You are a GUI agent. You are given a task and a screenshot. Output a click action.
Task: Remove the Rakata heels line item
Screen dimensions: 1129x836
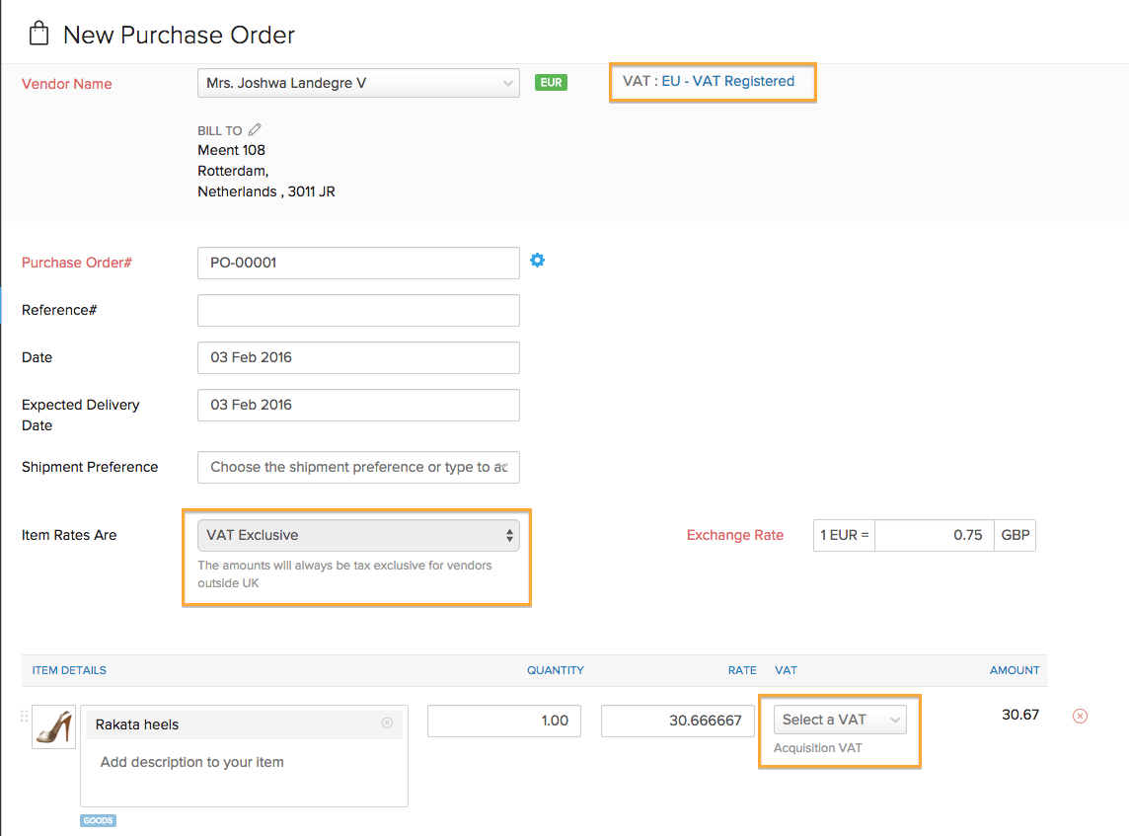pyautogui.click(x=1080, y=716)
